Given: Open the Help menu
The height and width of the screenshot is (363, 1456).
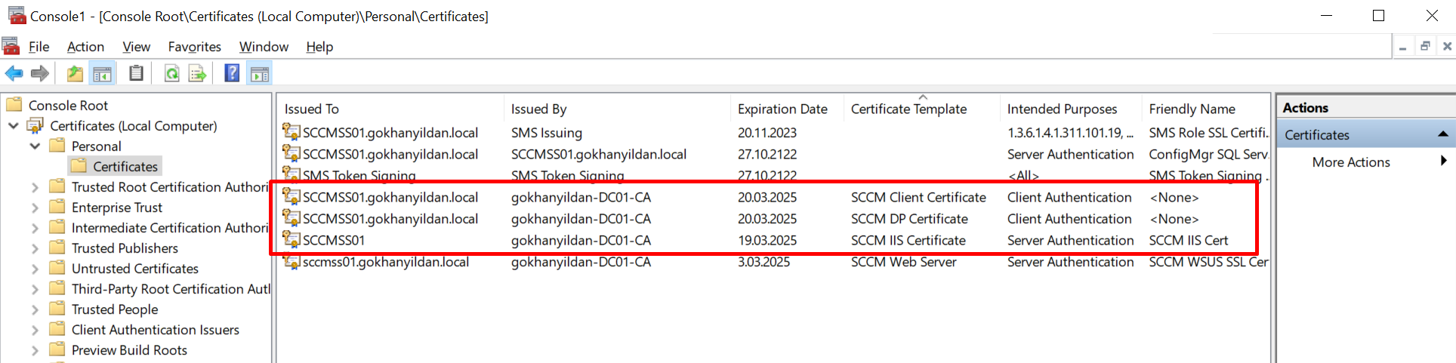Looking at the screenshot, I should 319,47.
